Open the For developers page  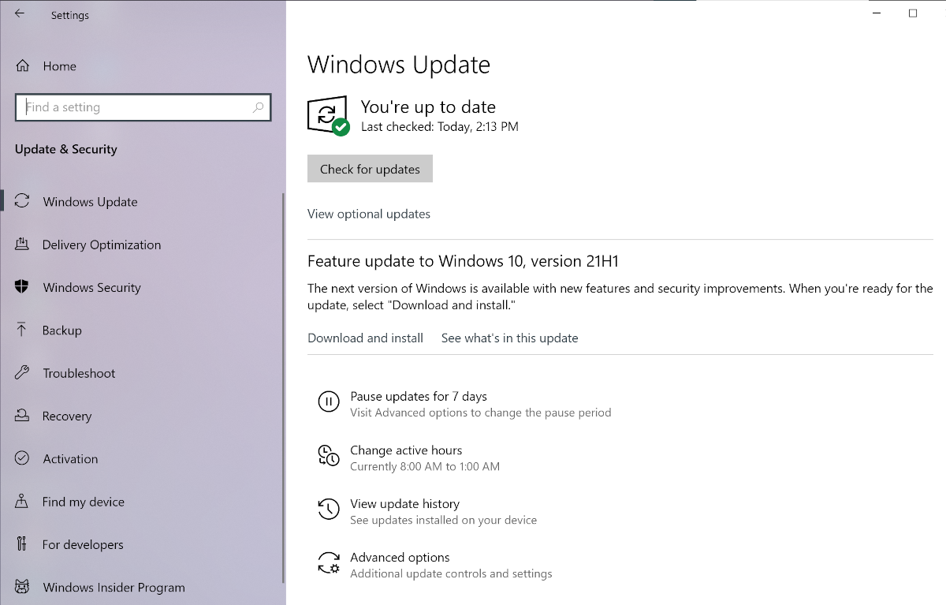(83, 544)
